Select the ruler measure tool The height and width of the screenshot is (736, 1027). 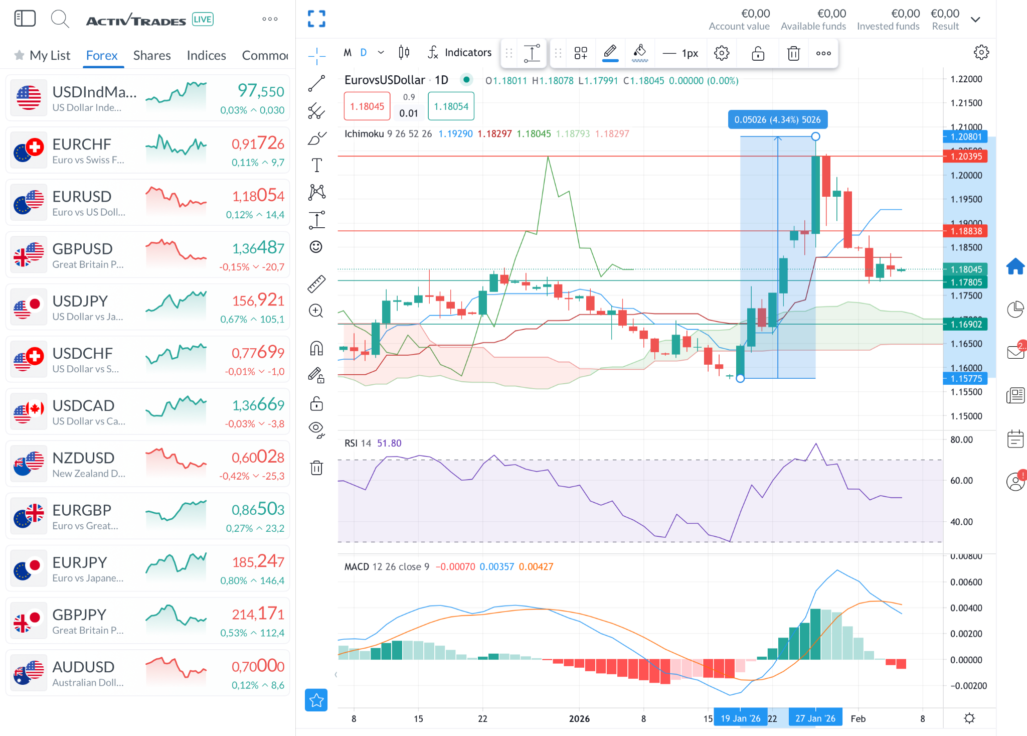316,284
